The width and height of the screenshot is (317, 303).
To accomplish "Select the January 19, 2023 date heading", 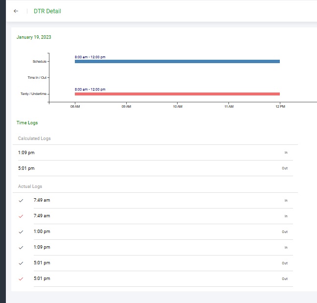I will 34,37.
